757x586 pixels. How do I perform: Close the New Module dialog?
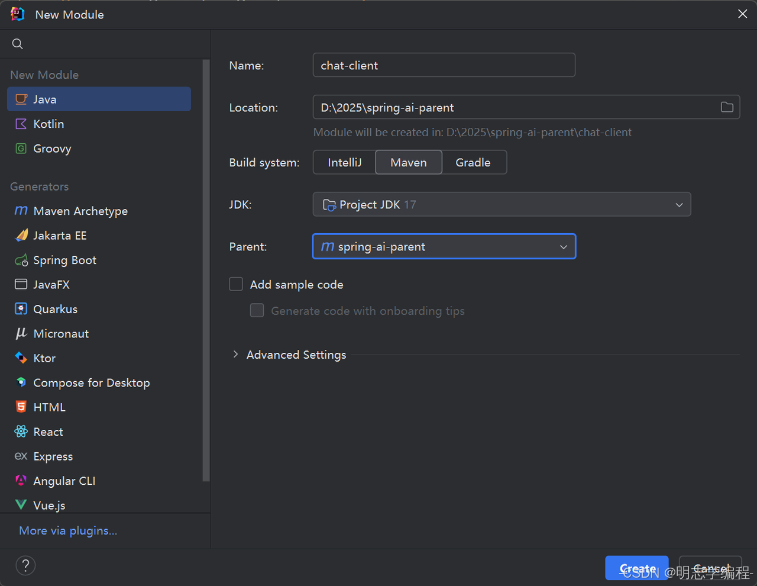tap(742, 14)
